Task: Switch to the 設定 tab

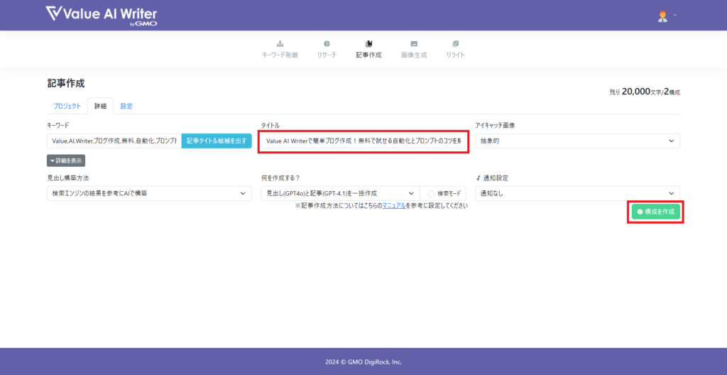Action: pyautogui.click(x=126, y=107)
